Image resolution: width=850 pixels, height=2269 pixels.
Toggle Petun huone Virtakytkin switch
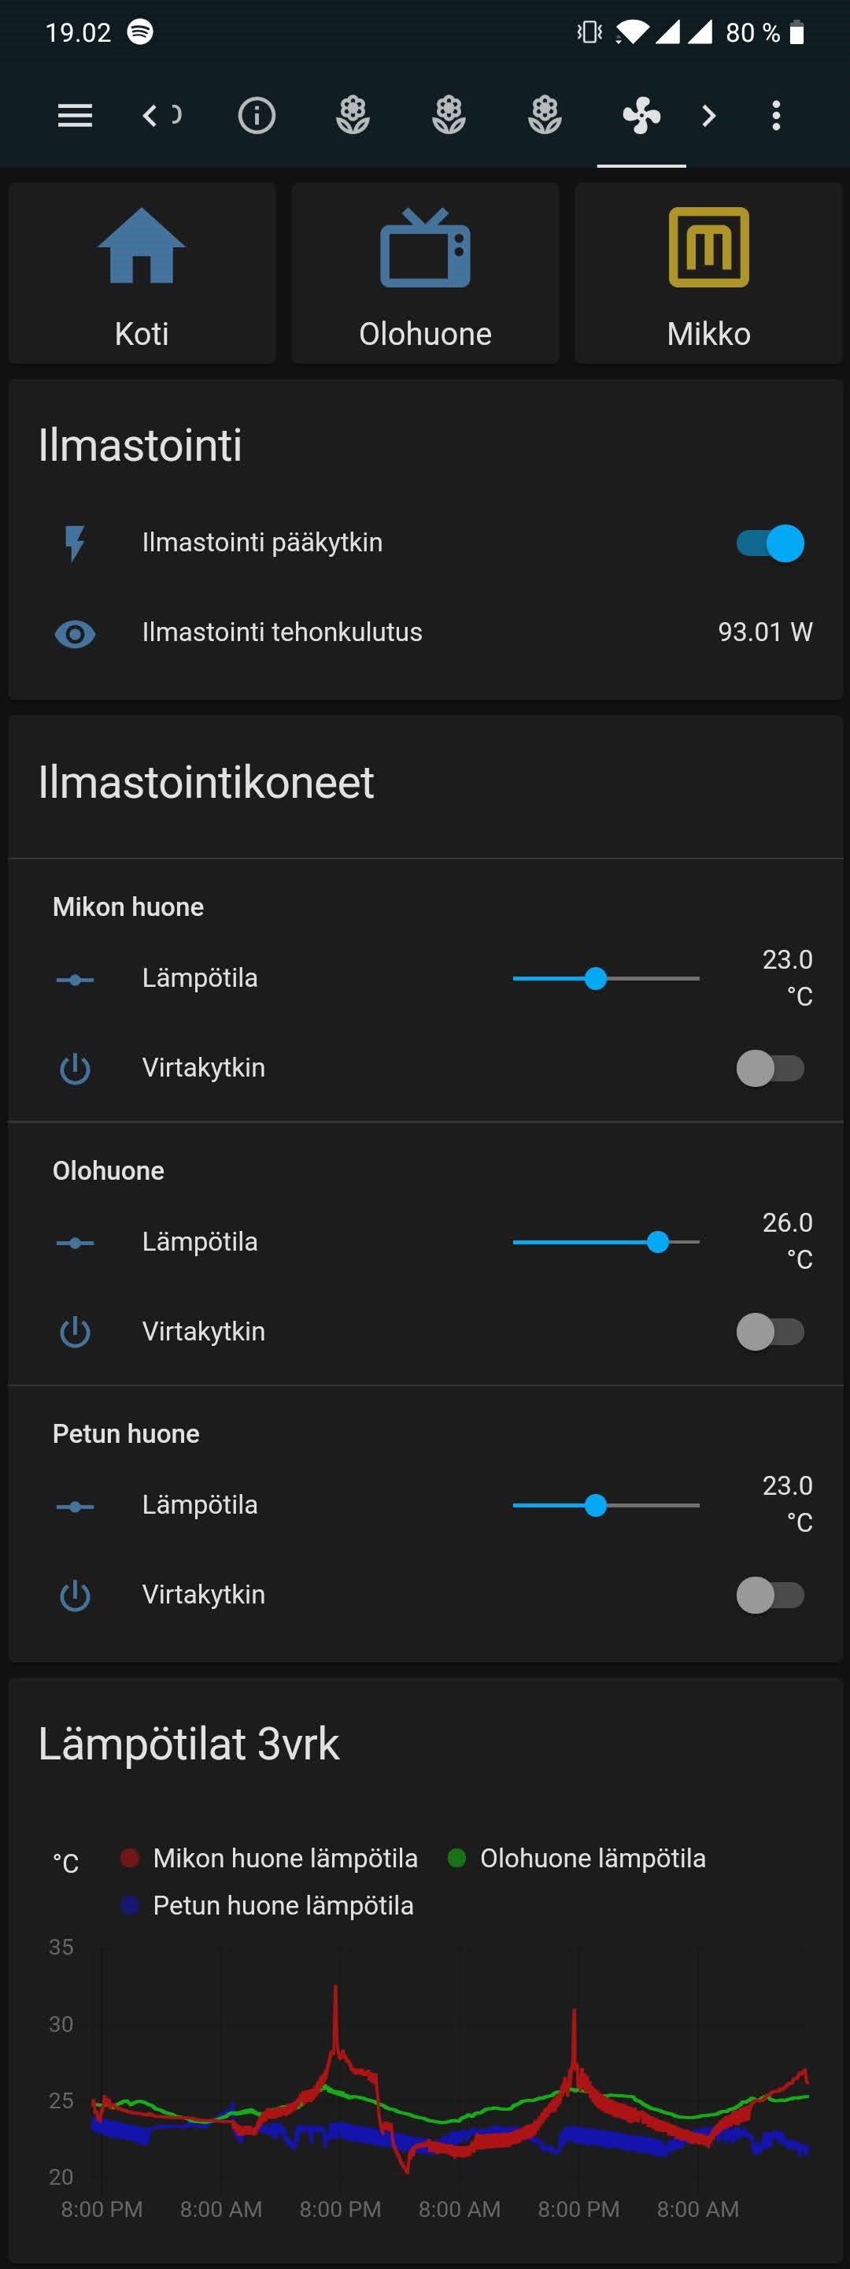770,1595
